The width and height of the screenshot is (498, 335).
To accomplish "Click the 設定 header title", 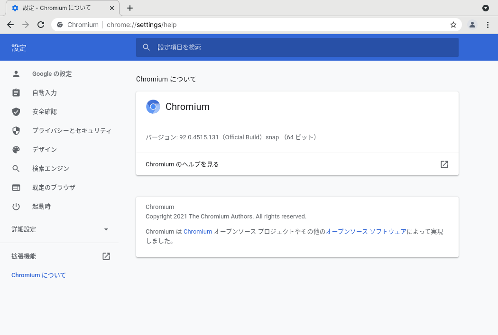I will 19,48.
